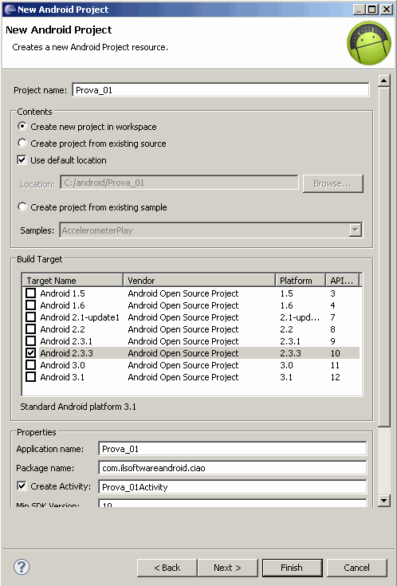
Task: Select the Android 3.1 row name
Action: (62, 376)
